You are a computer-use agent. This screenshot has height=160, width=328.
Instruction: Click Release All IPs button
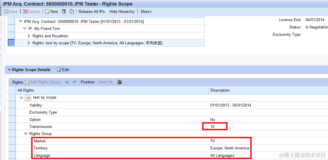click(92, 11)
